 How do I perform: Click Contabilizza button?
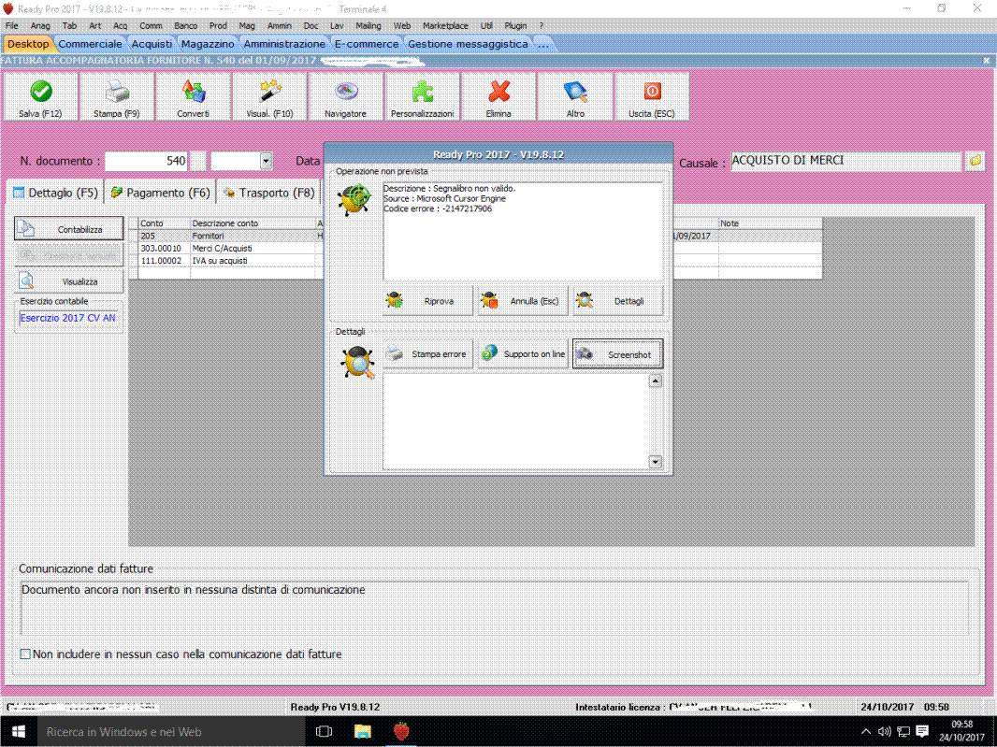point(68,229)
